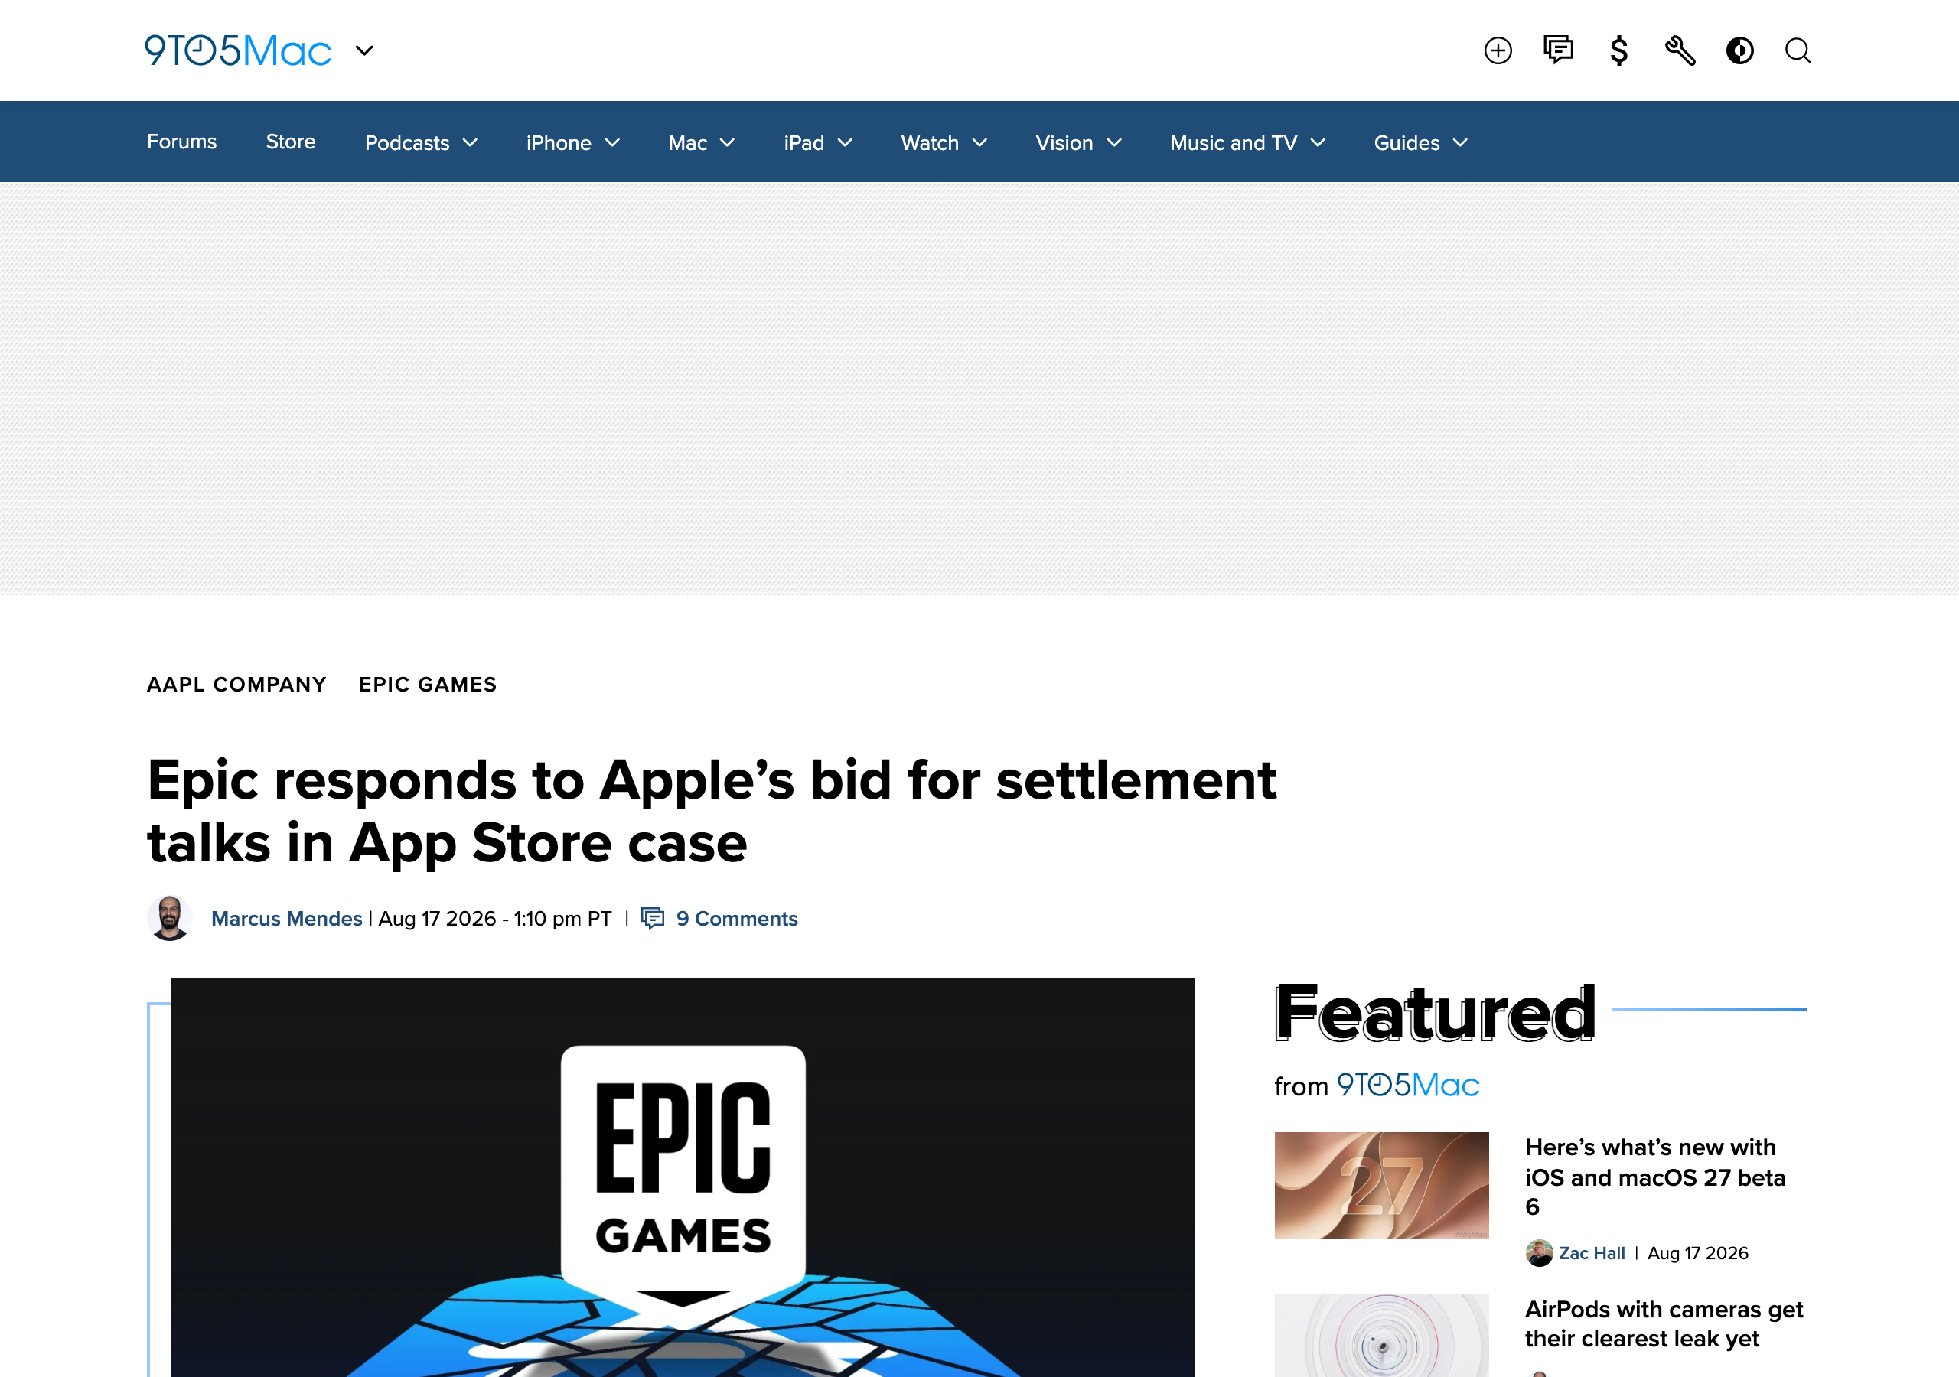
Task: Click the comments bubble icon beside 9 Comments
Action: [x=653, y=918]
